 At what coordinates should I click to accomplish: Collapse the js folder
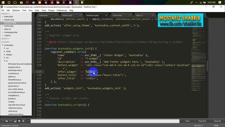coord(5,61)
